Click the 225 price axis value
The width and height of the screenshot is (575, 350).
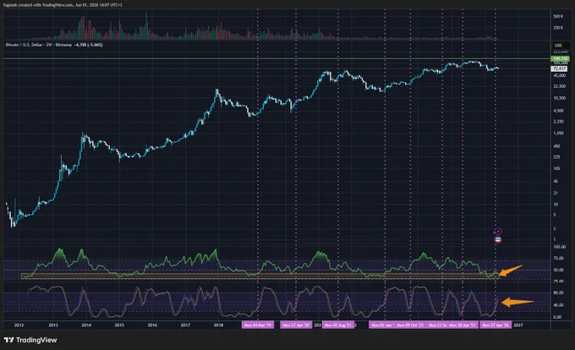pyautogui.click(x=556, y=157)
